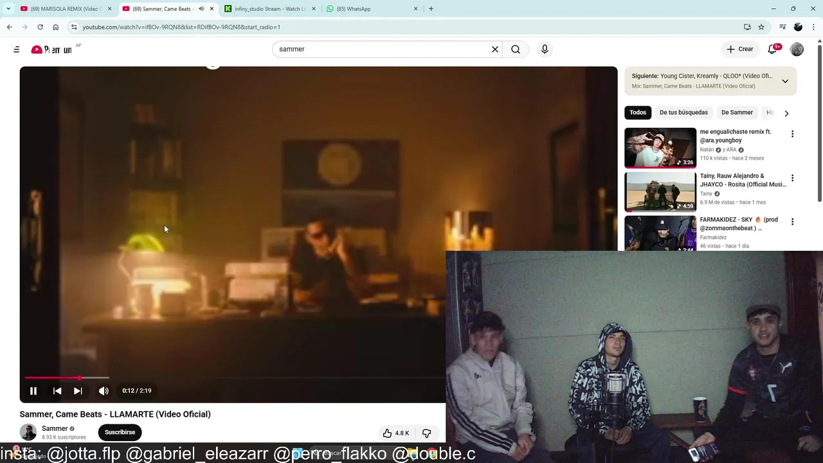Open the Crear upload menu
The height and width of the screenshot is (463, 823).
tap(740, 49)
